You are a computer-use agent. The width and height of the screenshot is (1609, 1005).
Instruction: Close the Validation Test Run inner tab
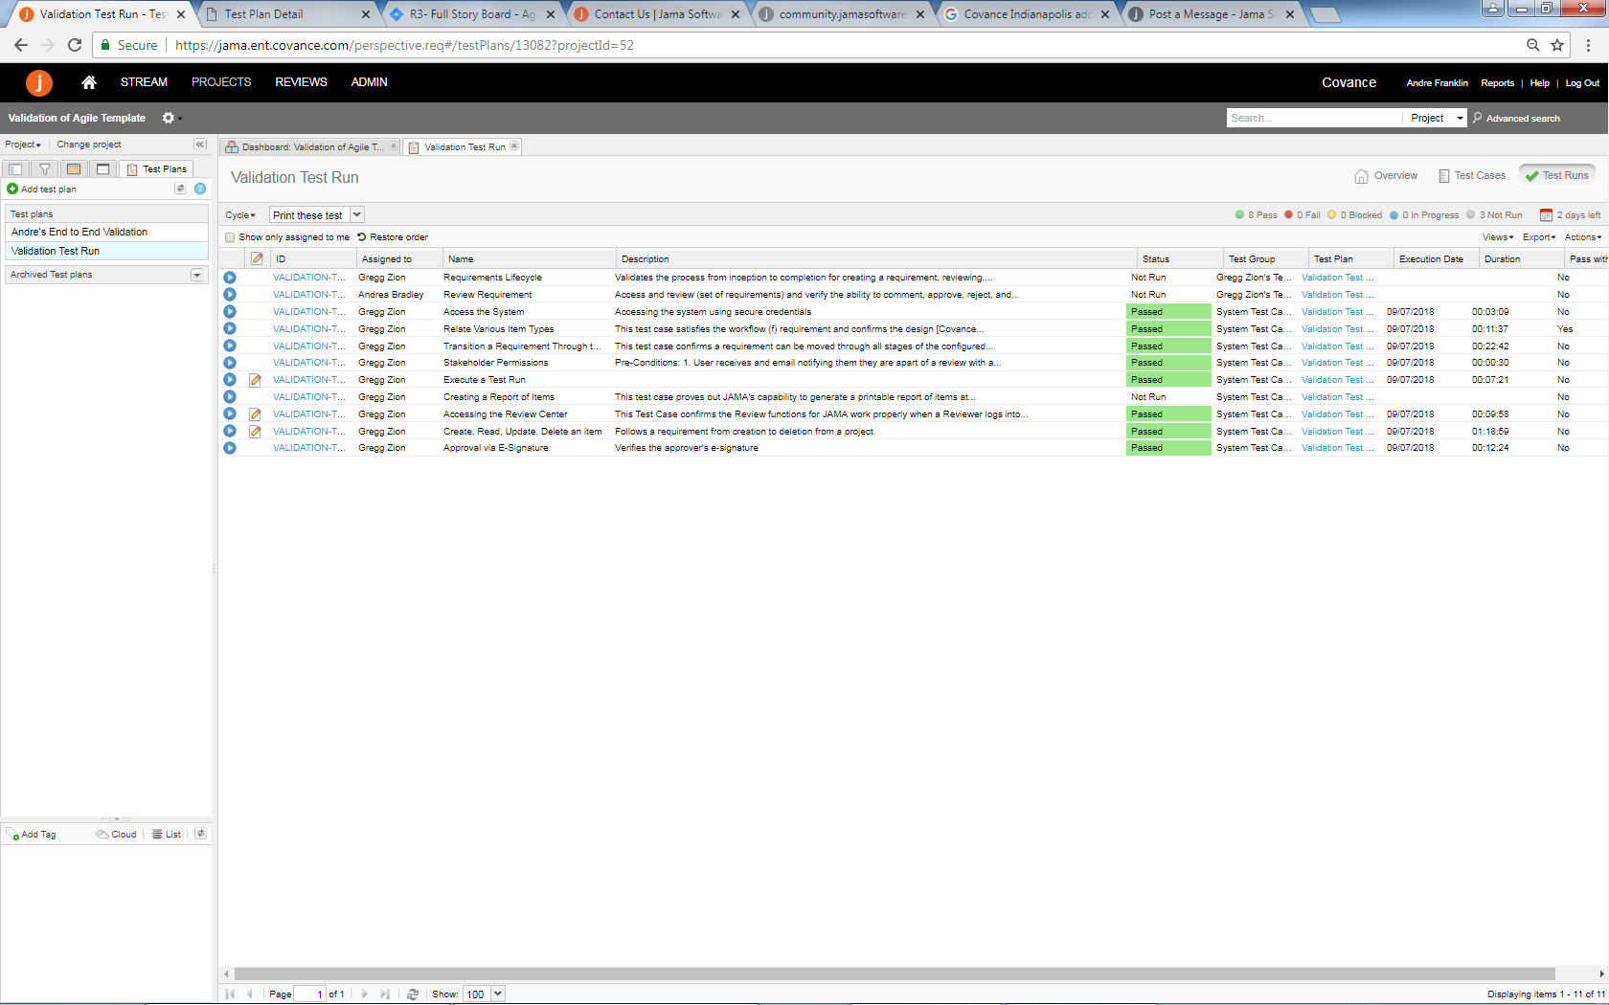coord(514,146)
